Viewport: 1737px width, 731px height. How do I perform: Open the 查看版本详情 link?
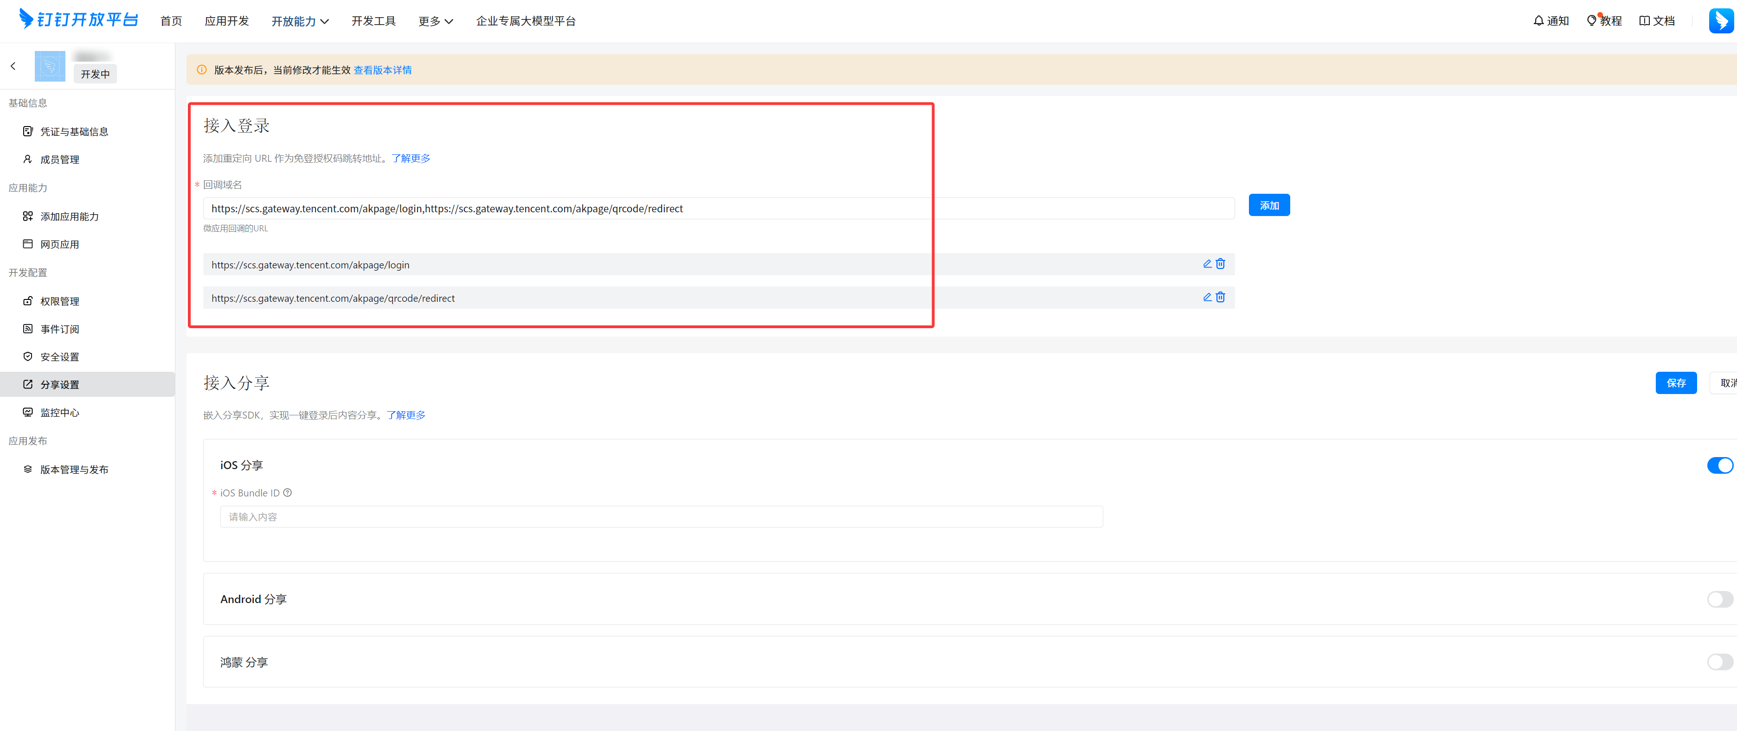(382, 70)
